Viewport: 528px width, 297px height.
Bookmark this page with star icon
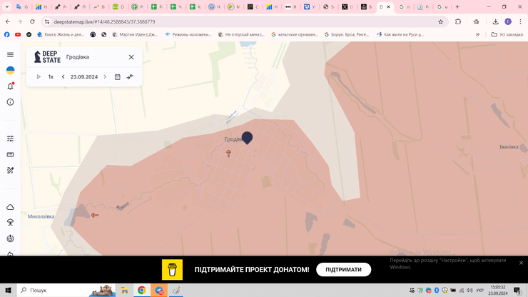click(x=440, y=21)
